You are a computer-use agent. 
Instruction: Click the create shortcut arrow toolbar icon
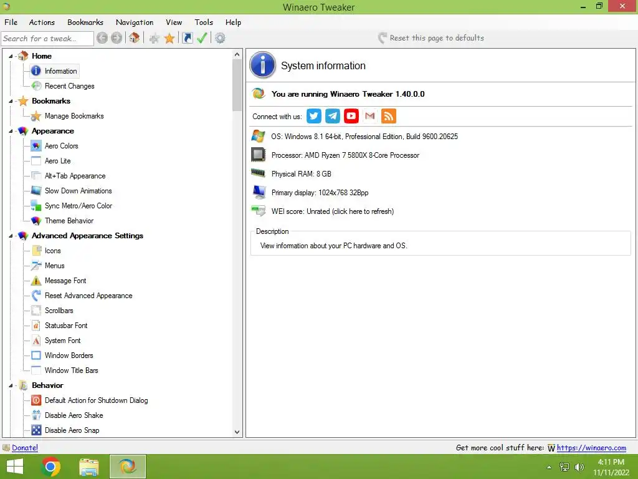[x=187, y=38]
